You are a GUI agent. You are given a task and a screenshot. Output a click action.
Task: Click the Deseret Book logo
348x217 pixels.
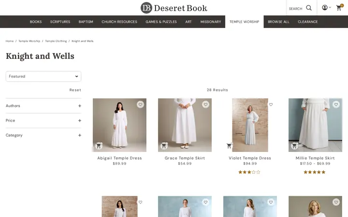click(174, 8)
